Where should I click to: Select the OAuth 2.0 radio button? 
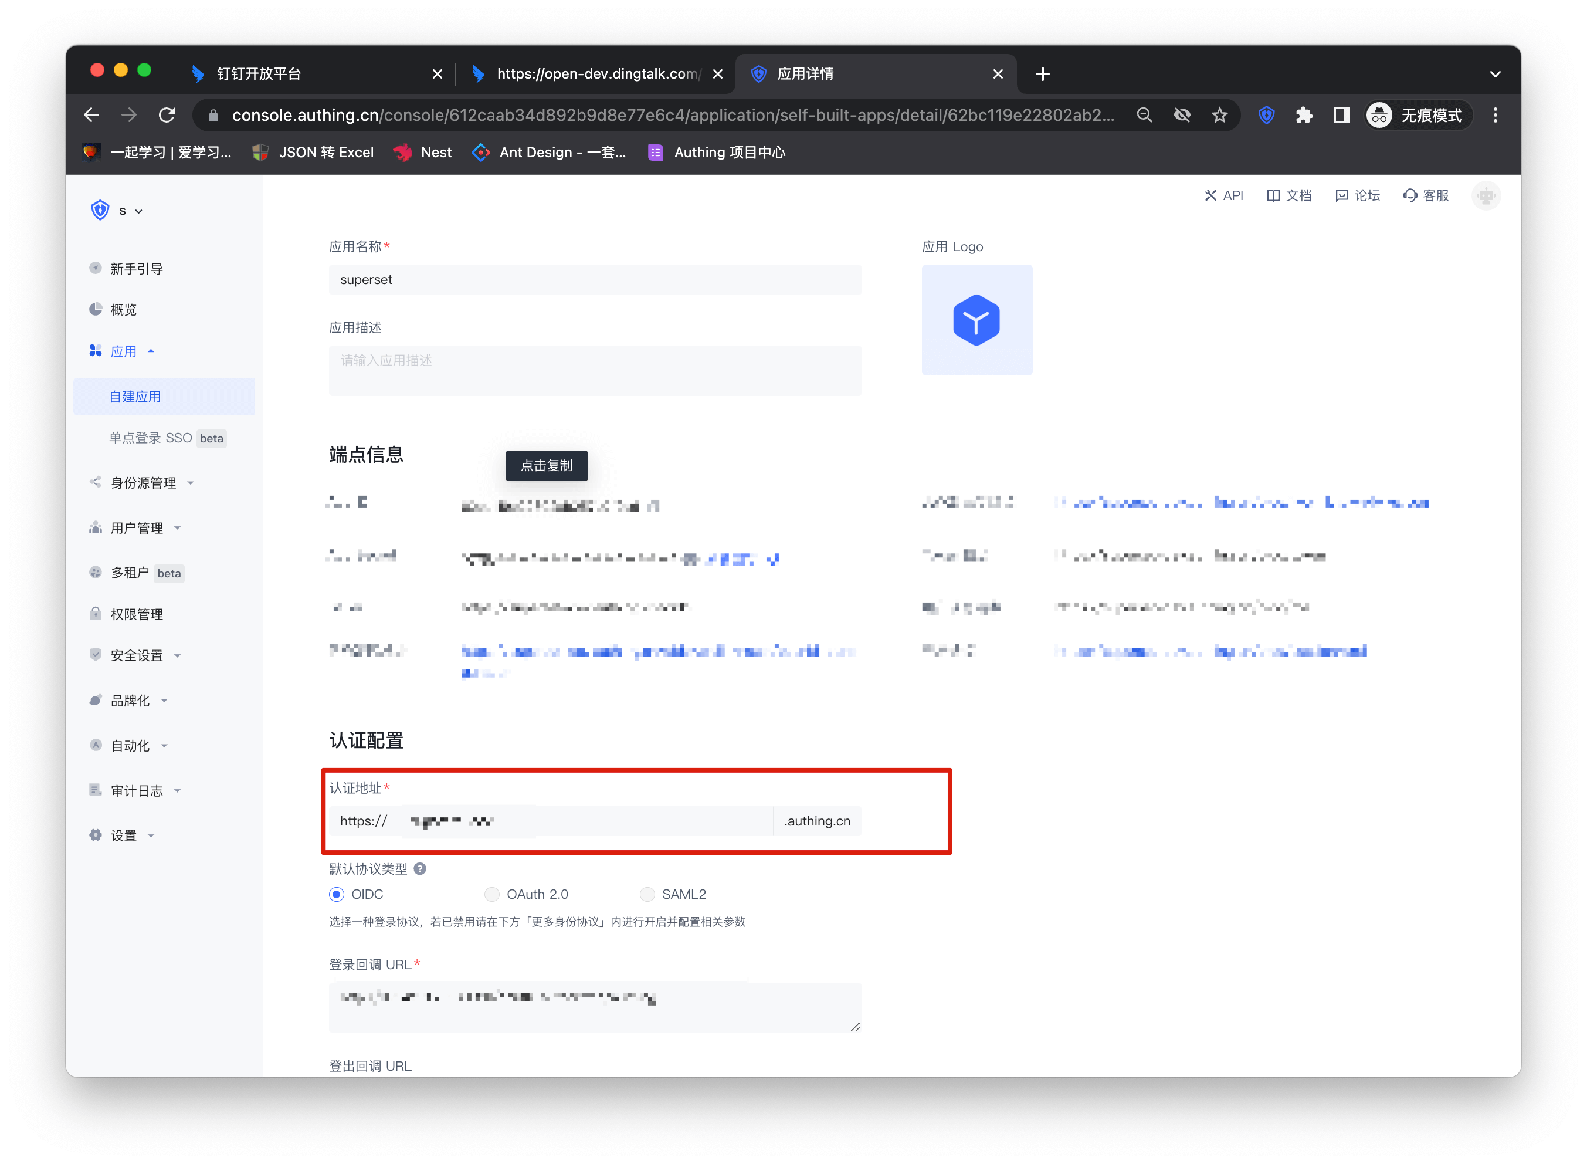coord(491,894)
